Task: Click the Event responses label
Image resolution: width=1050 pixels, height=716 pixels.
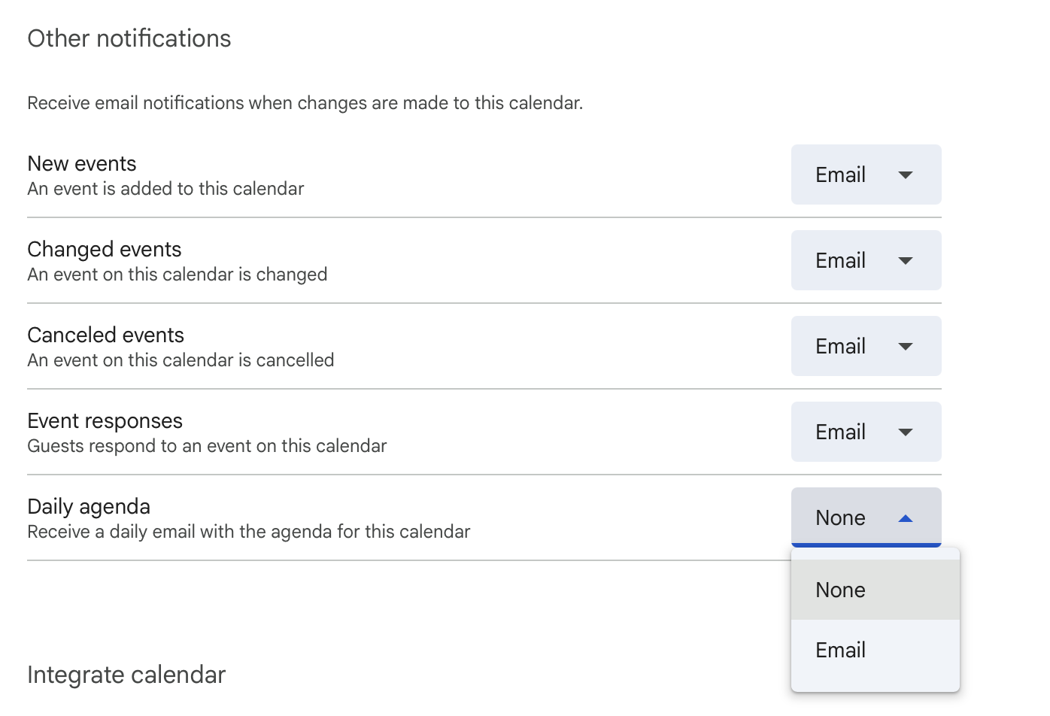Action: pyautogui.click(x=105, y=421)
